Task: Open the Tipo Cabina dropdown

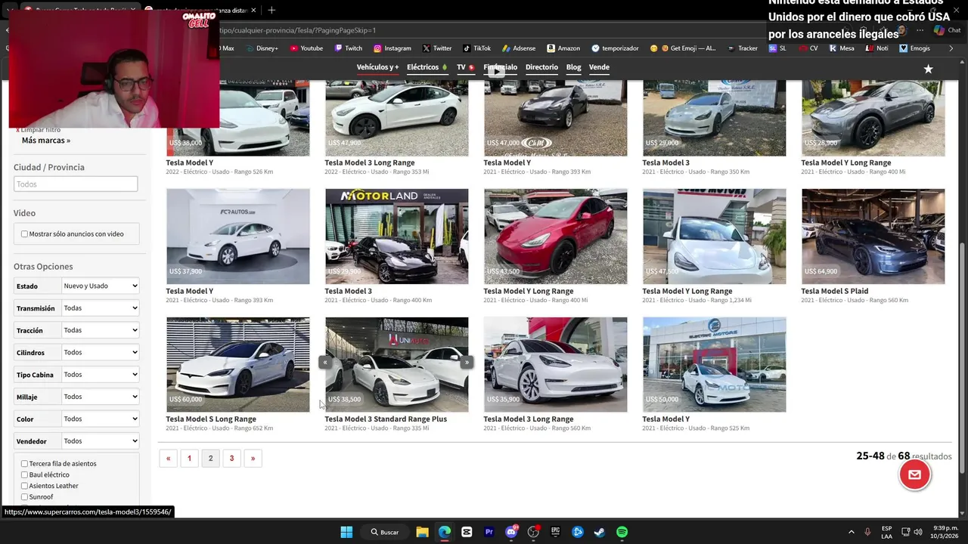Action: [x=101, y=375]
